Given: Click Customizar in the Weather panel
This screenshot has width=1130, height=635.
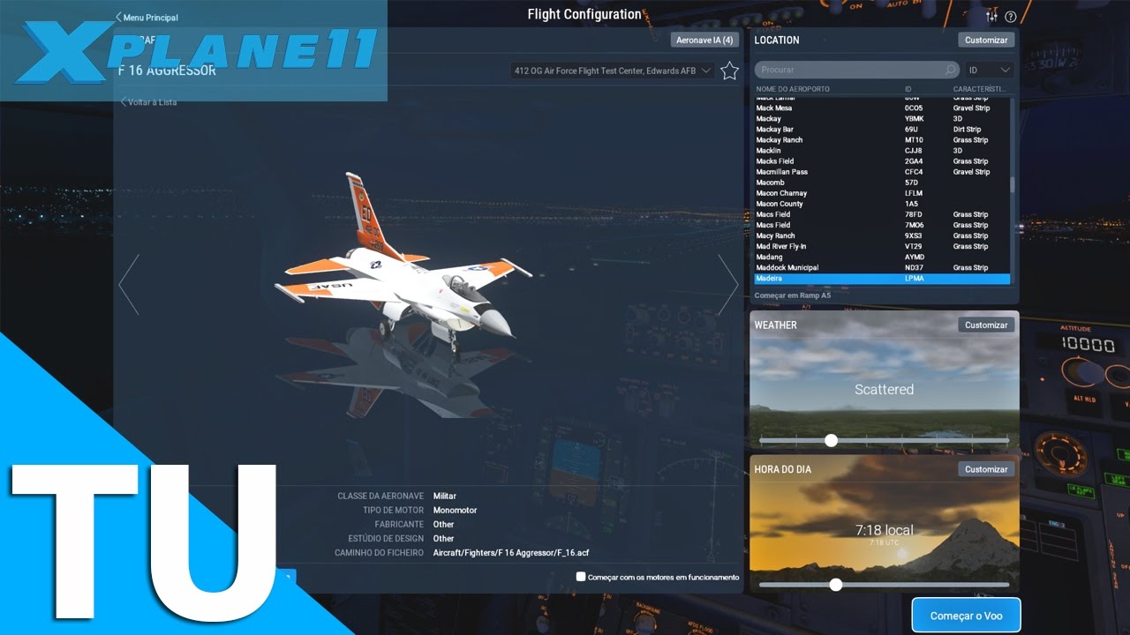Looking at the screenshot, I should click(x=986, y=325).
